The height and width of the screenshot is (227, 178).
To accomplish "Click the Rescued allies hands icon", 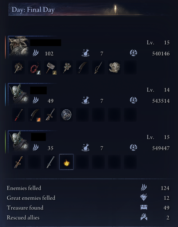I will [144, 217].
